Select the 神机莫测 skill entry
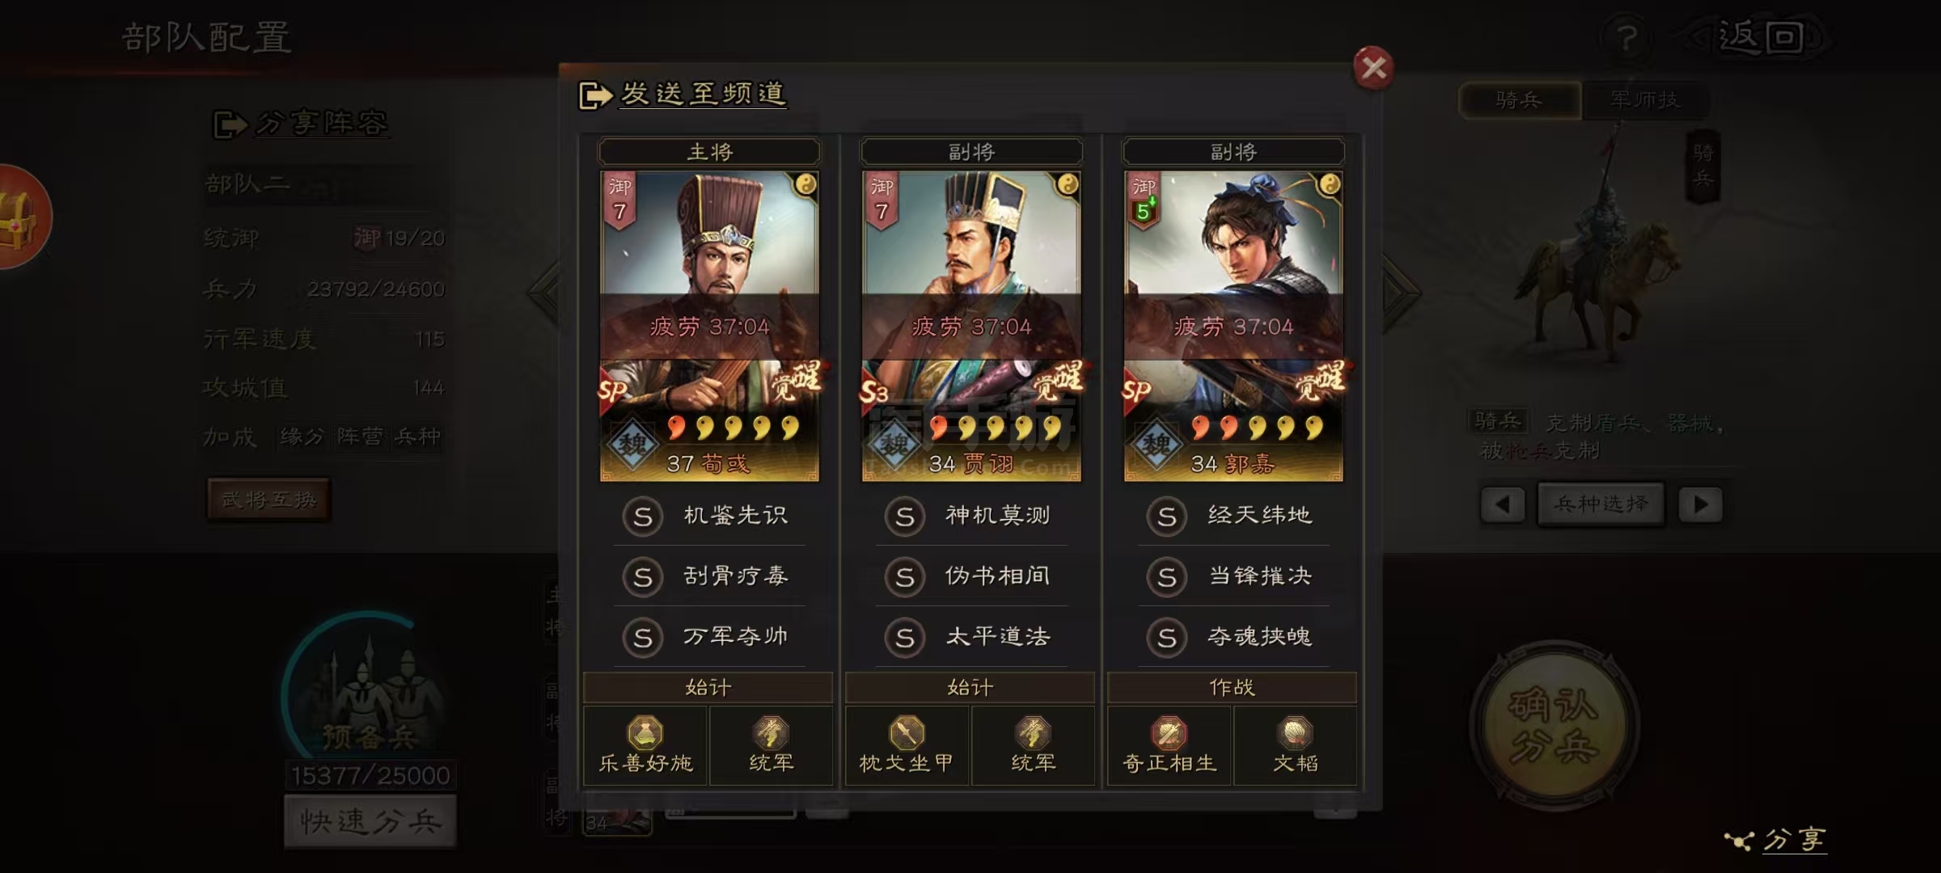The image size is (1941, 873). point(971,516)
